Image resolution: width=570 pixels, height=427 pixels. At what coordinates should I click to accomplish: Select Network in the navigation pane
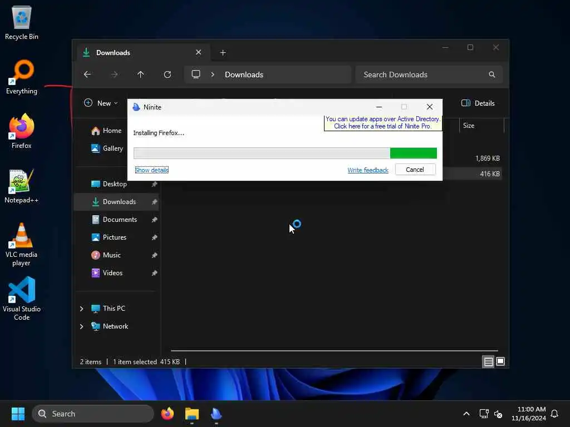pos(110,326)
